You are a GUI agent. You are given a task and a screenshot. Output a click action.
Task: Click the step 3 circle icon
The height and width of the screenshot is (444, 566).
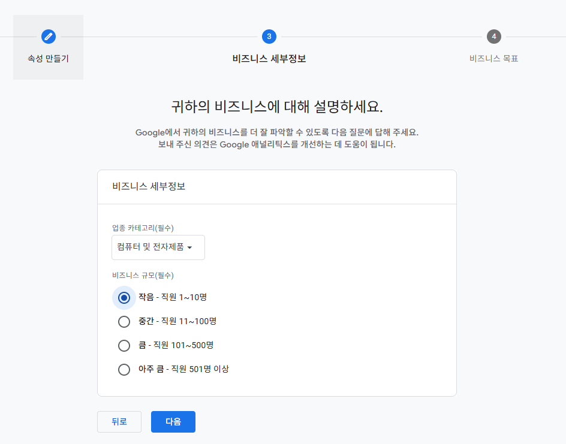tap(269, 37)
